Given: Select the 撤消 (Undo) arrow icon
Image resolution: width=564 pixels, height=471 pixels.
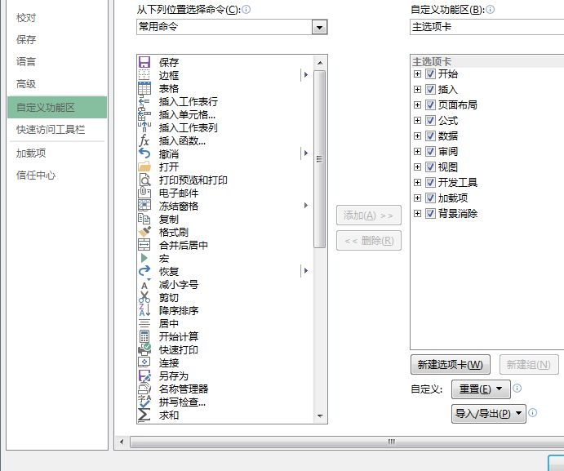Looking at the screenshot, I should (144, 153).
